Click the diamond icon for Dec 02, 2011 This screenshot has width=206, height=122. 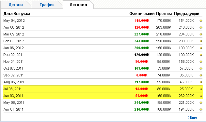[x=201, y=55]
